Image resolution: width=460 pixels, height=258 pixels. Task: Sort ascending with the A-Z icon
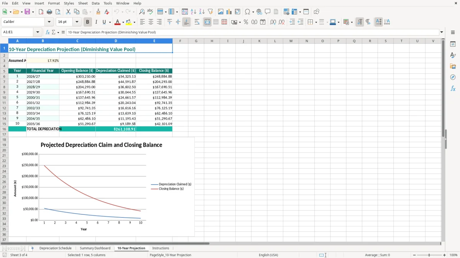click(194, 12)
